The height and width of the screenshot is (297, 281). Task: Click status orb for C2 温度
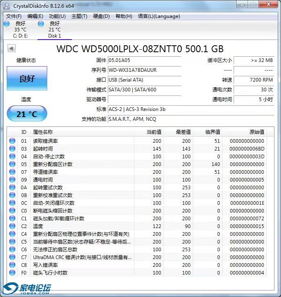12,226
